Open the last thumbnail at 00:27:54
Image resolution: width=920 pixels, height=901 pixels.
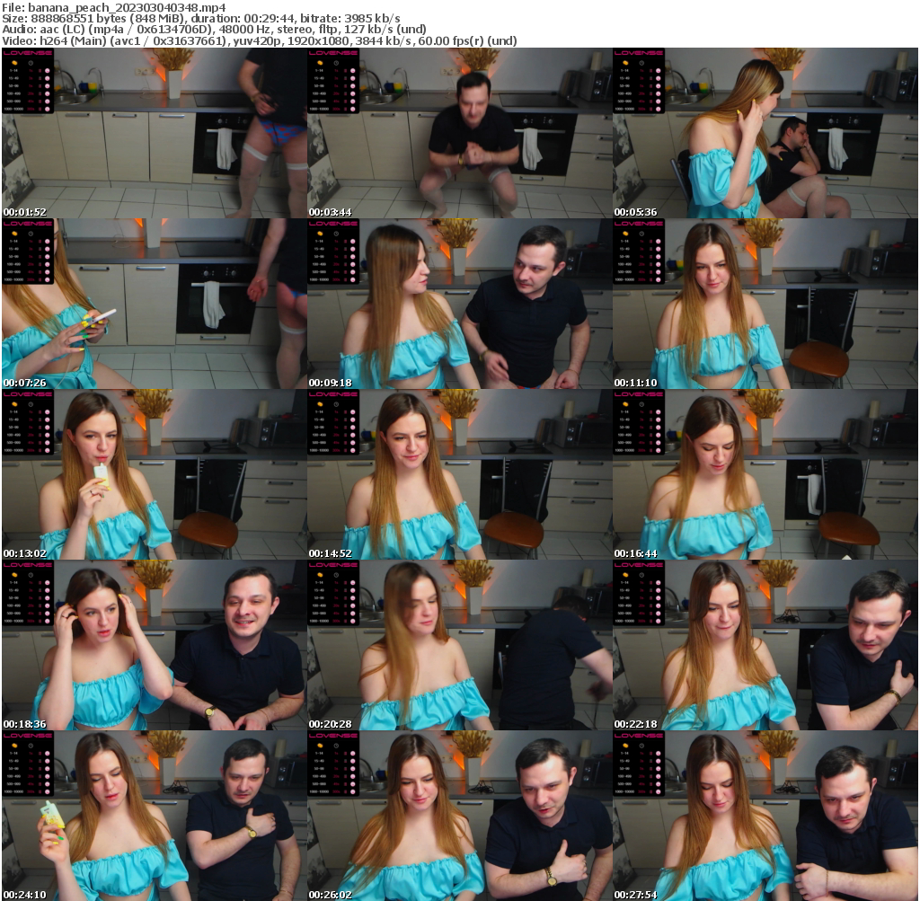tap(765, 815)
